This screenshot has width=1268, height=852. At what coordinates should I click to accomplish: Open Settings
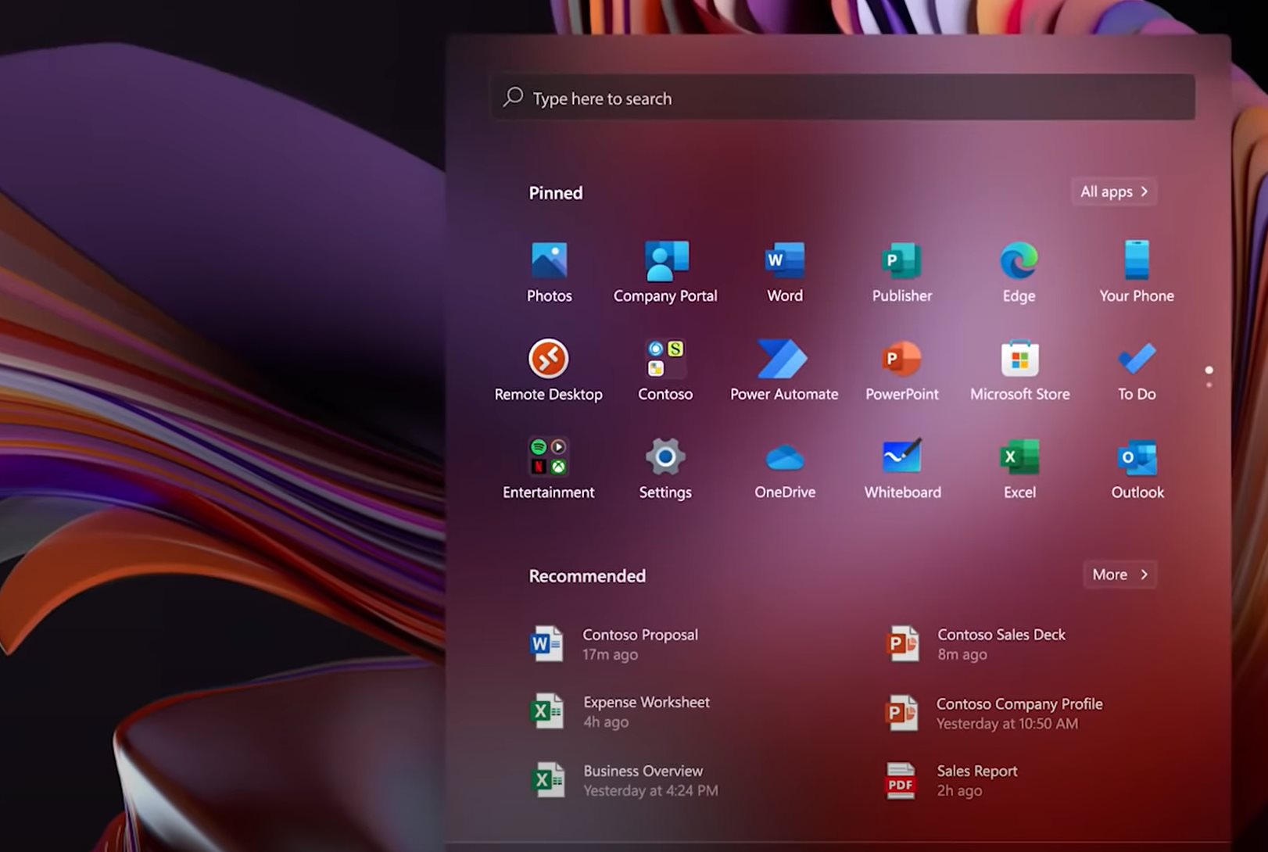pyautogui.click(x=665, y=468)
